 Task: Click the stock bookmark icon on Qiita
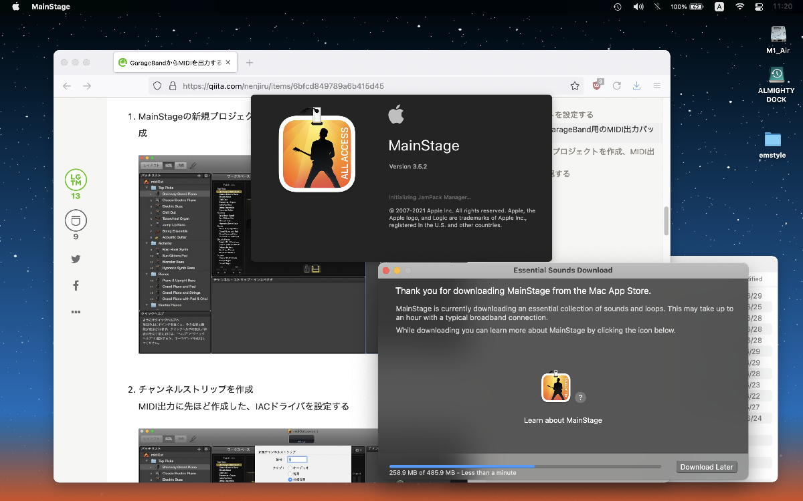tap(76, 221)
